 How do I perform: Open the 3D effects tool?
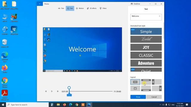coord(92,8)
